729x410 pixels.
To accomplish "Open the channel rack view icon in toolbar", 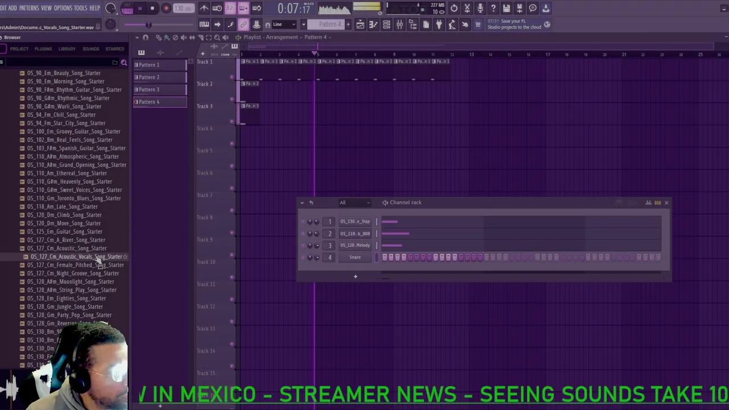I will coord(386,24).
